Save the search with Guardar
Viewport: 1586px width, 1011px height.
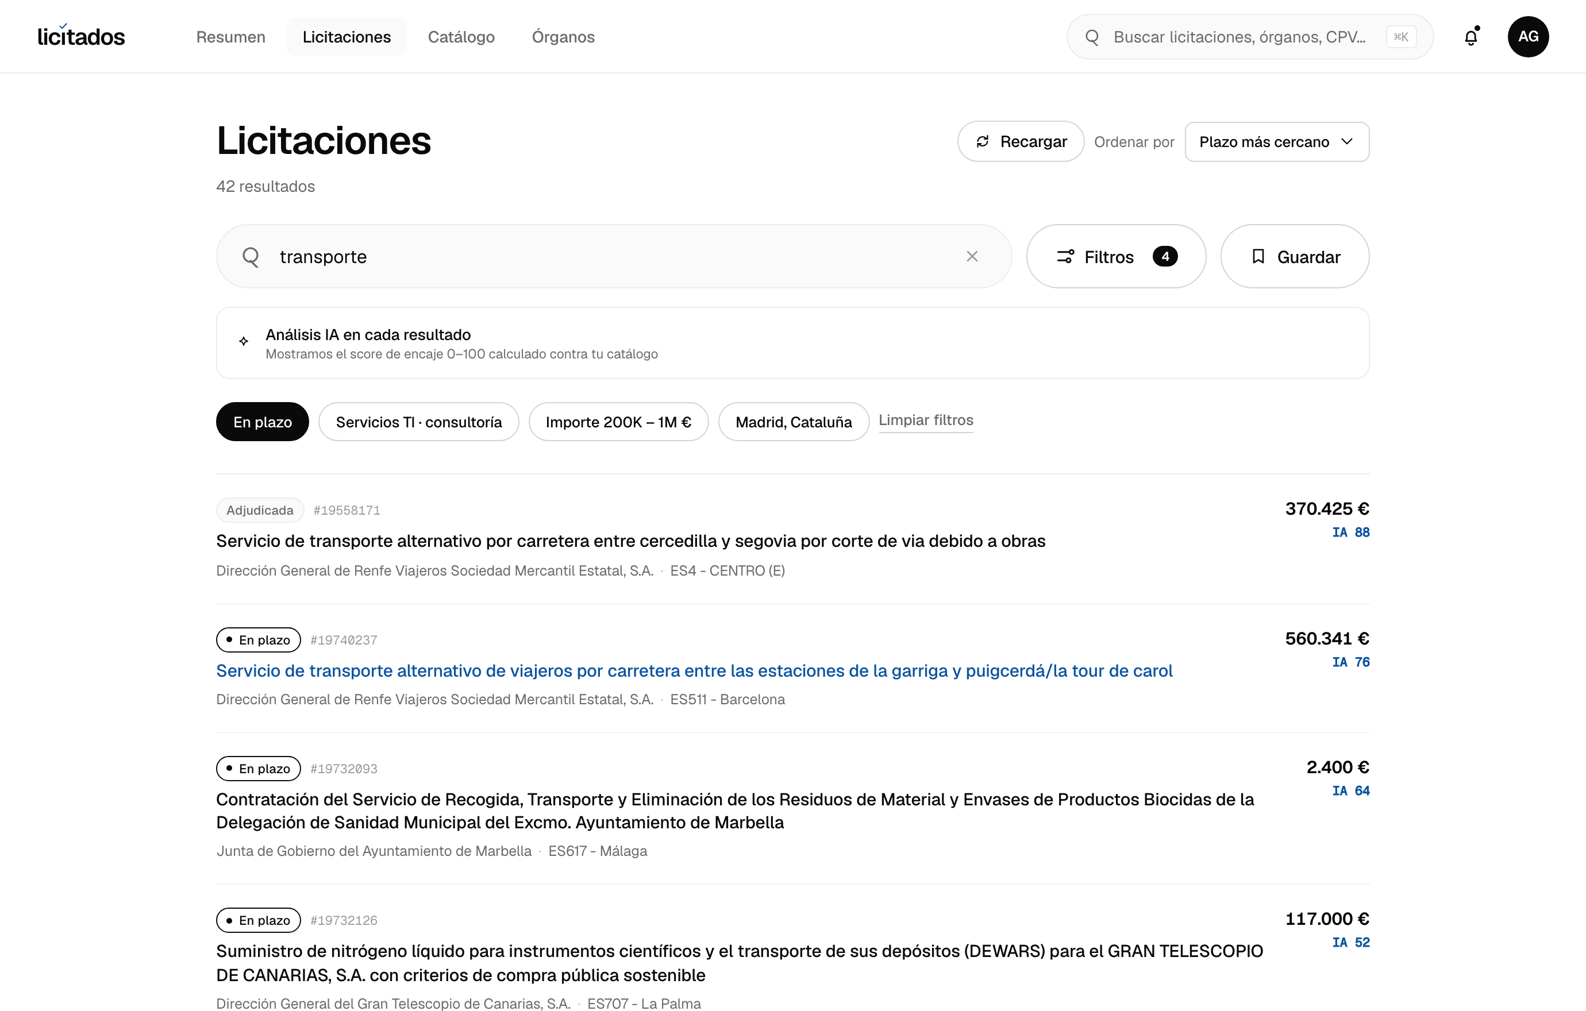[x=1295, y=256]
